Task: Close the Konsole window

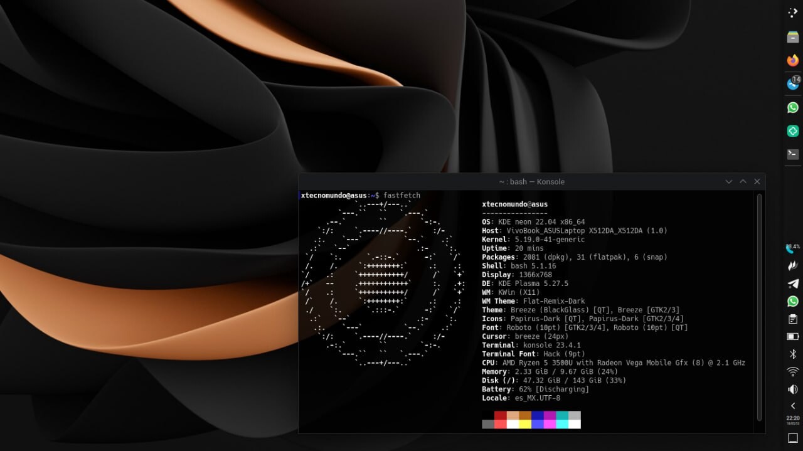Action: [x=757, y=182]
